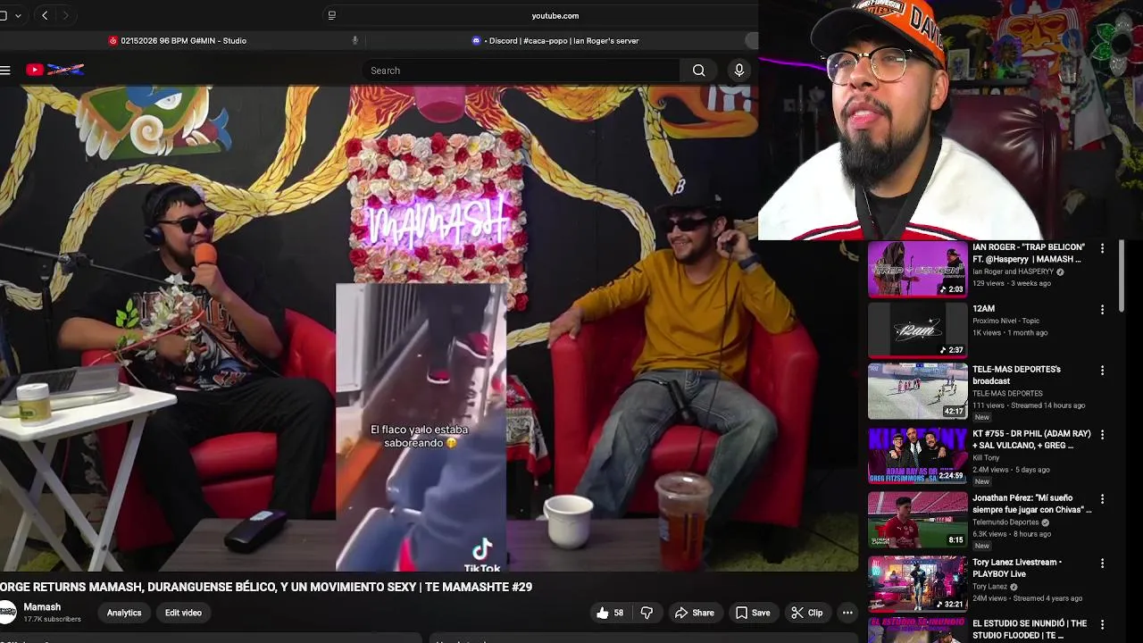The height and width of the screenshot is (643, 1143).
Task: Click IAN ROGER TRAP BELICON title
Action: tap(1029, 253)
